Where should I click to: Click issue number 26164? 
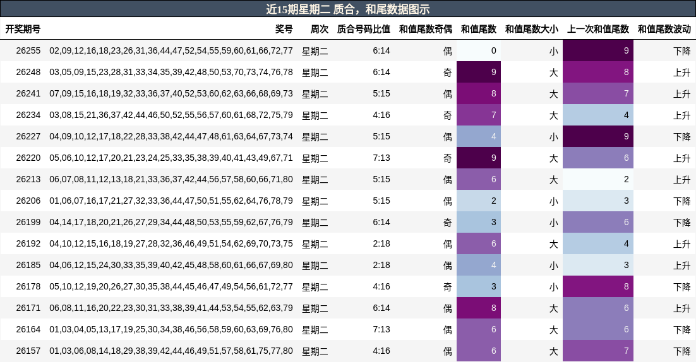tap(28, 330)
